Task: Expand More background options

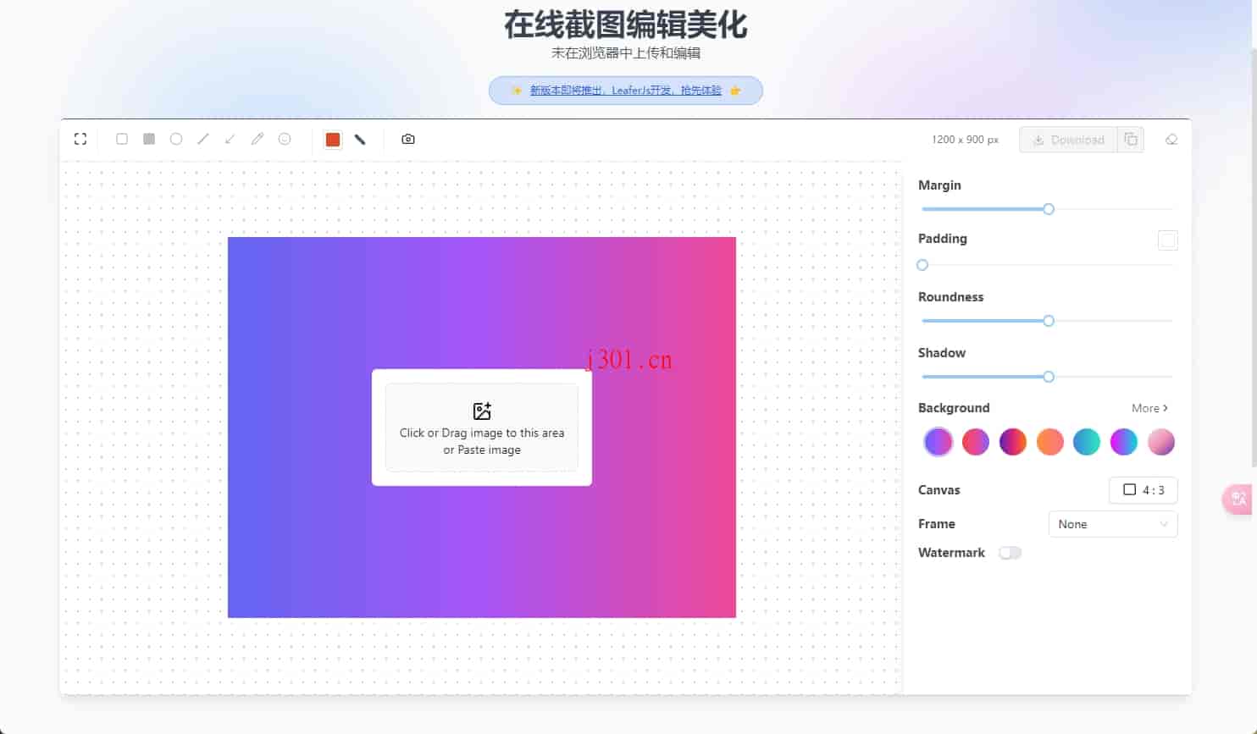Action: tap(1149, 408)
